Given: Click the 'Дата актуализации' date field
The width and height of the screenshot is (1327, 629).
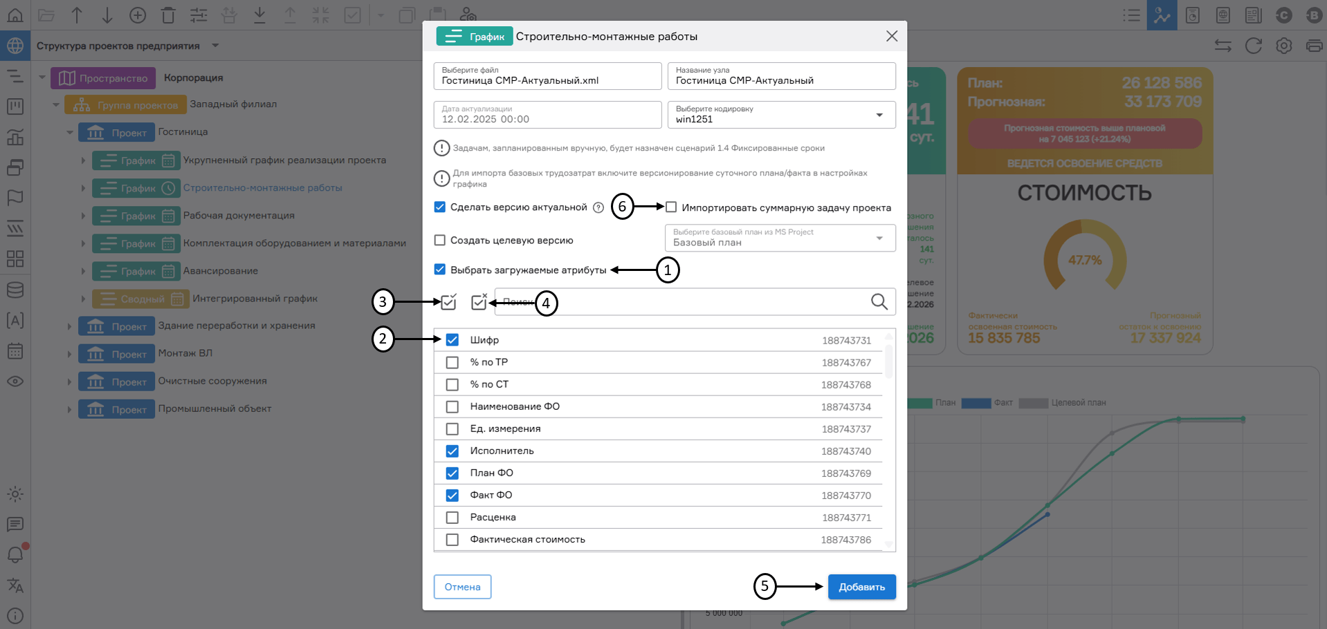Looking at the screenshot, I should coord(547,115).
